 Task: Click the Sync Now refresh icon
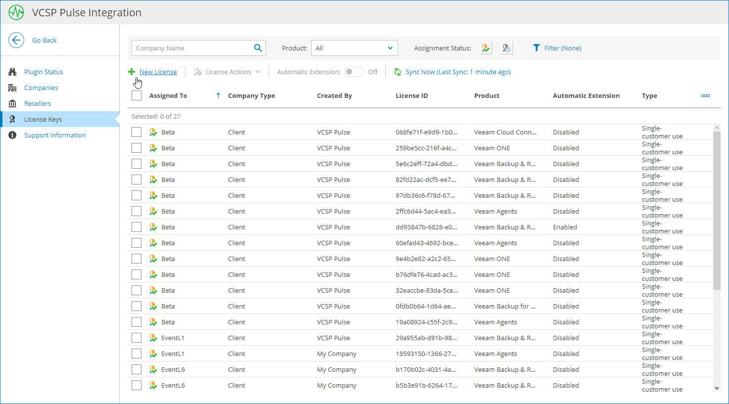[398, 72]
